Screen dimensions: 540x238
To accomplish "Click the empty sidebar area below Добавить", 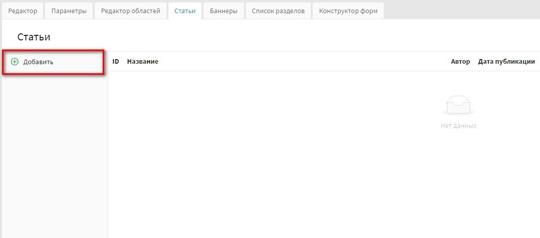I will [55, 152].
